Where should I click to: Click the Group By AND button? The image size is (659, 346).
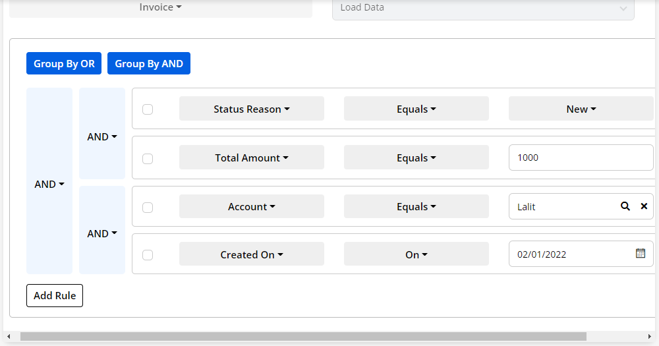149,64
